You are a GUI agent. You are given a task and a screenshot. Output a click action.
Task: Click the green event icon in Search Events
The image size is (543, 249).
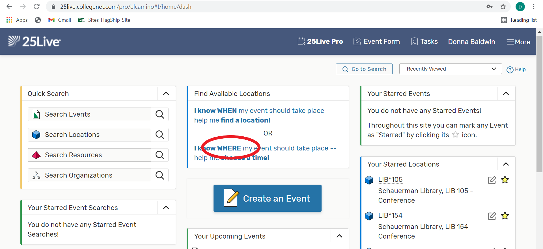(x=36, y=114)
